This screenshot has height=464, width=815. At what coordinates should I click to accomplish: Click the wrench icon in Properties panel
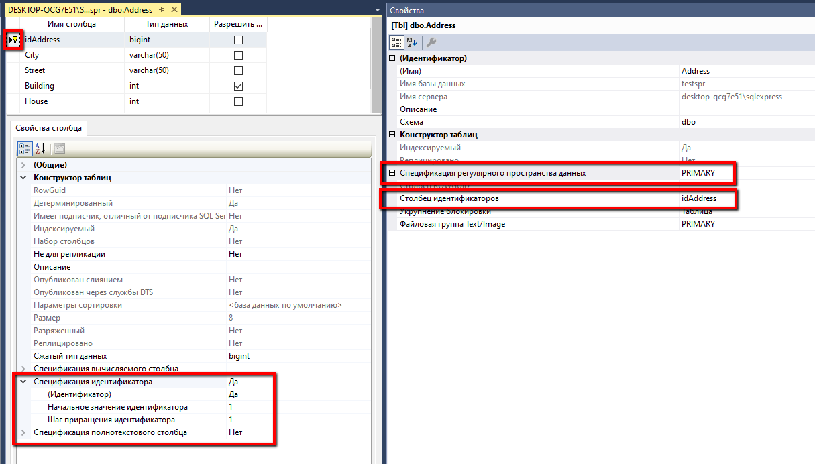point(431,42)
